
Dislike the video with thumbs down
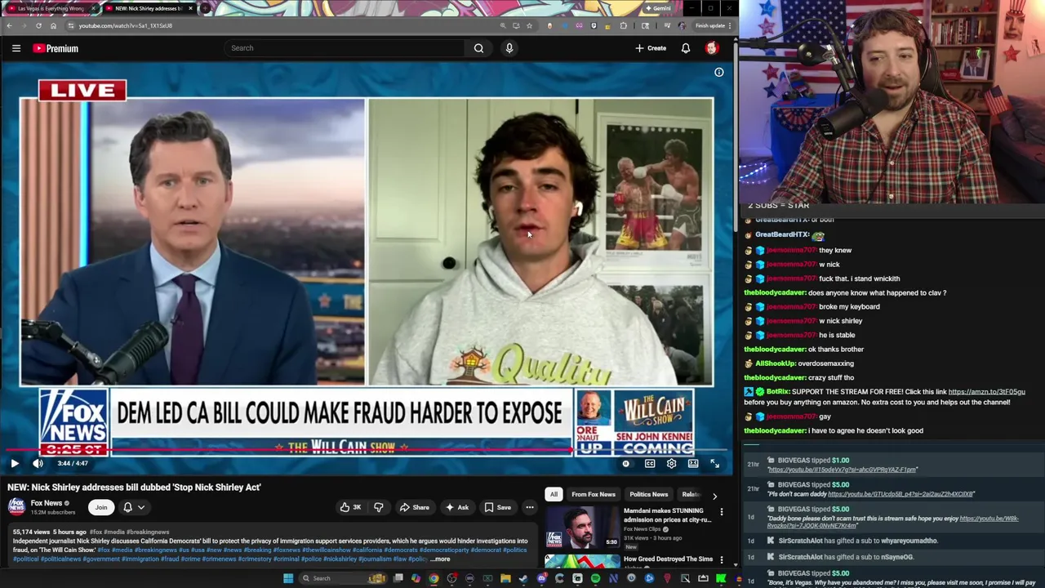[378, 507]
